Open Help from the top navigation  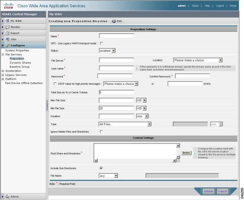pos(207,6)
